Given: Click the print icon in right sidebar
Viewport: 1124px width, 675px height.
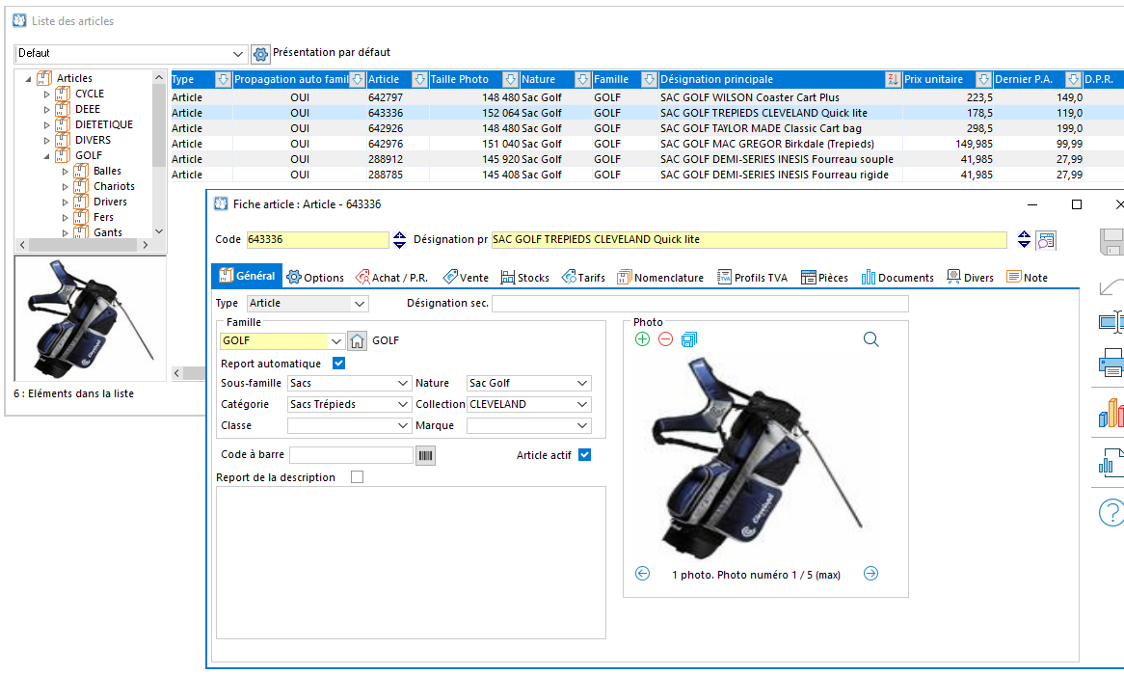Looking at the screenshot, I should pos(1111,363).
